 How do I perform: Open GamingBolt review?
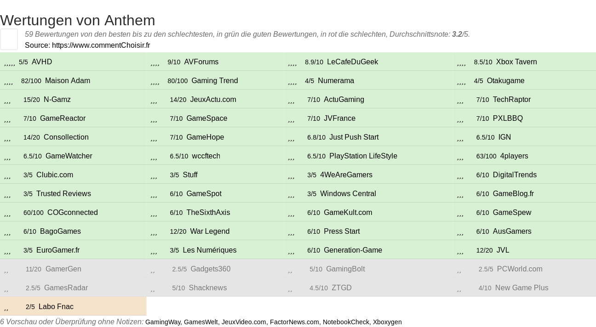345,269
